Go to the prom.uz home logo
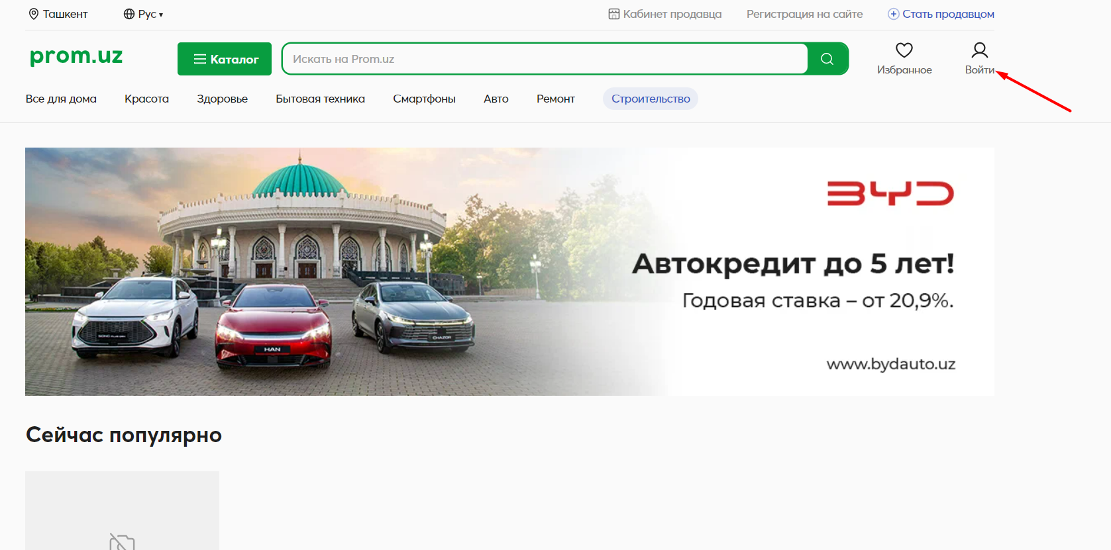Screen dimensions: 1111x550 point(76,56)
